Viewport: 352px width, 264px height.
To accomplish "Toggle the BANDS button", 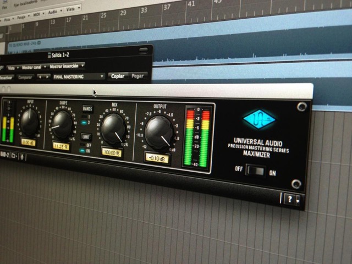I will [87, 108].
